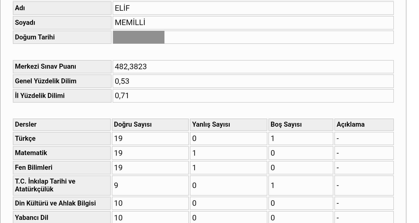Click the Doğum Tarihi label cell
The width and height of the screenshot is (419, 223).
[62, 37]
